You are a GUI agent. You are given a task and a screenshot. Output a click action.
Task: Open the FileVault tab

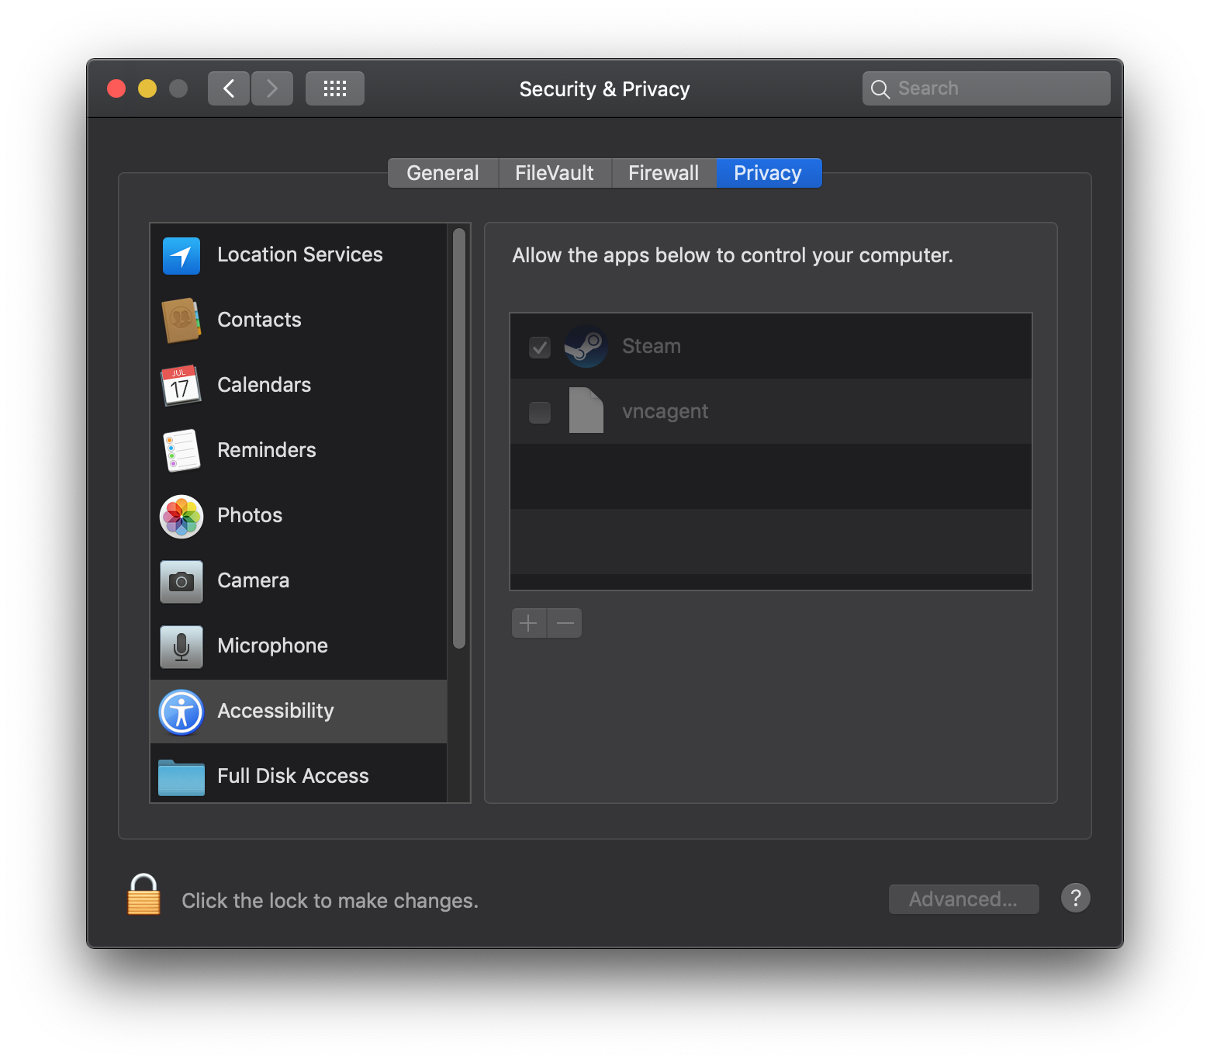point(555,173)
